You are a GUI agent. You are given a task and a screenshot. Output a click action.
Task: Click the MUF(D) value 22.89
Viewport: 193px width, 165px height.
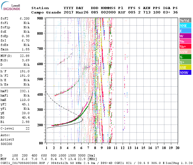coord(25,56)
